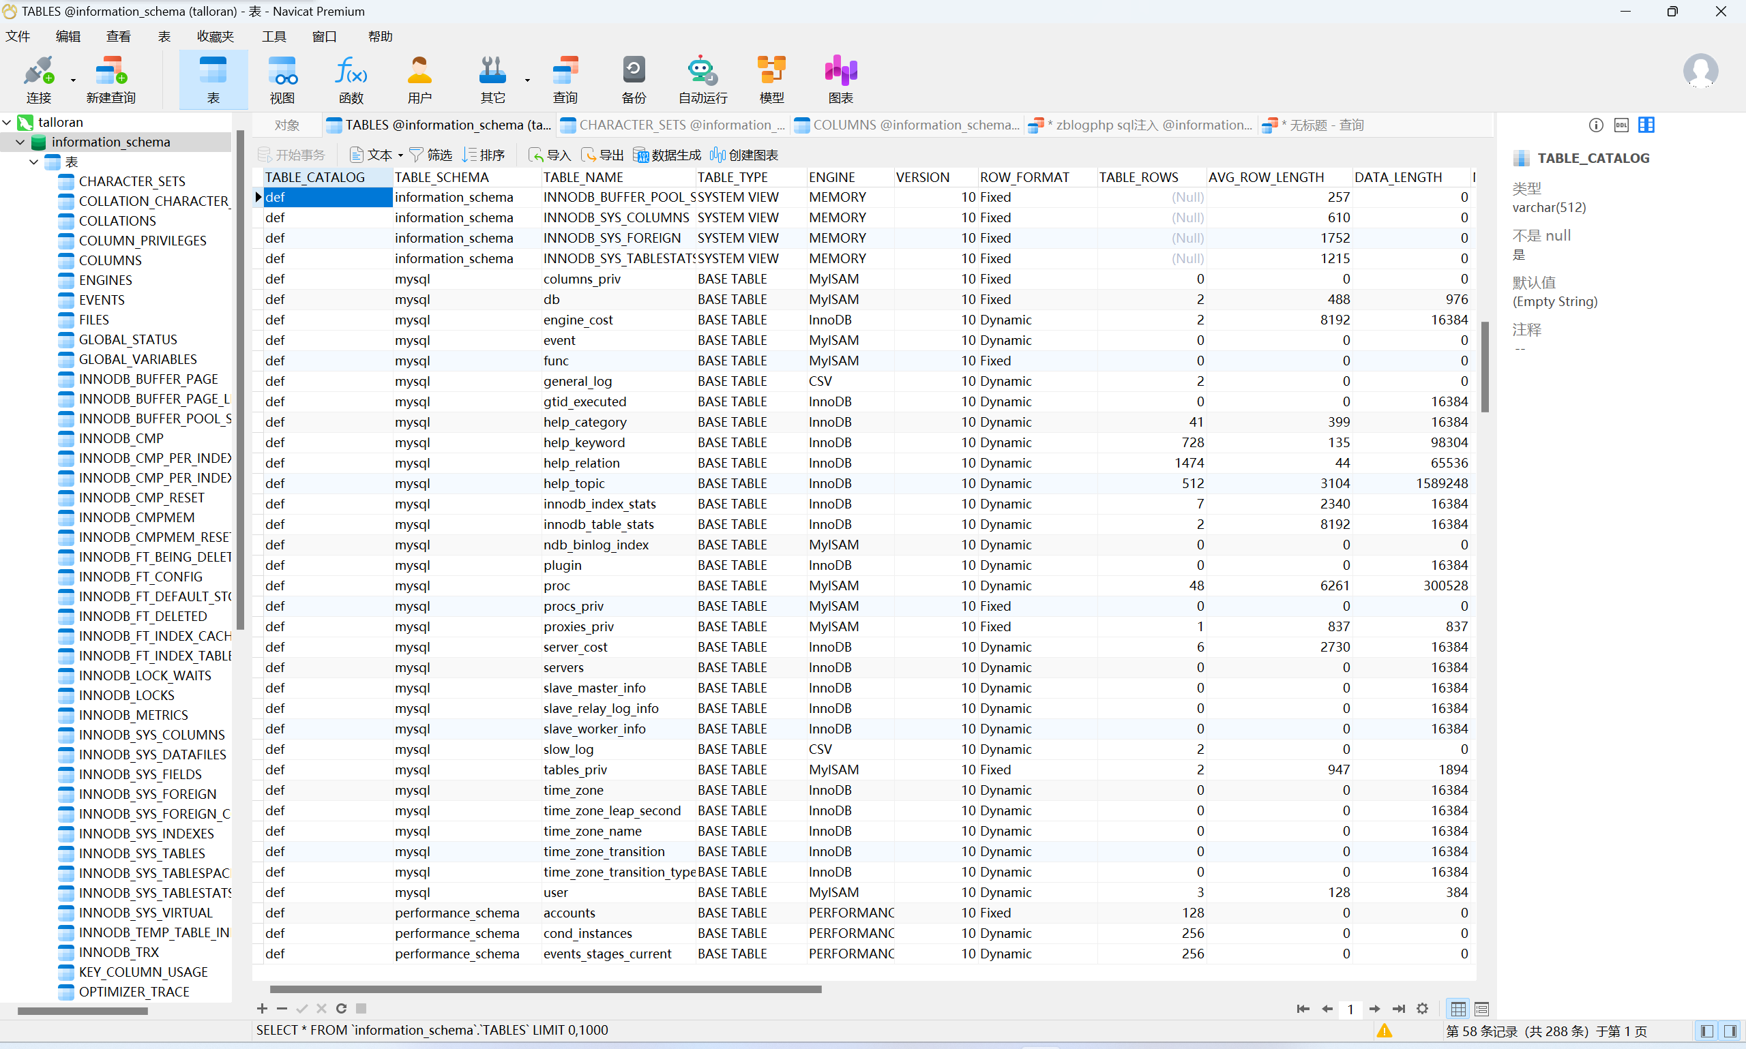Open the 文本 dropdown arrow
Viewport: 1746px width, 1049px height.
(400, 155)
